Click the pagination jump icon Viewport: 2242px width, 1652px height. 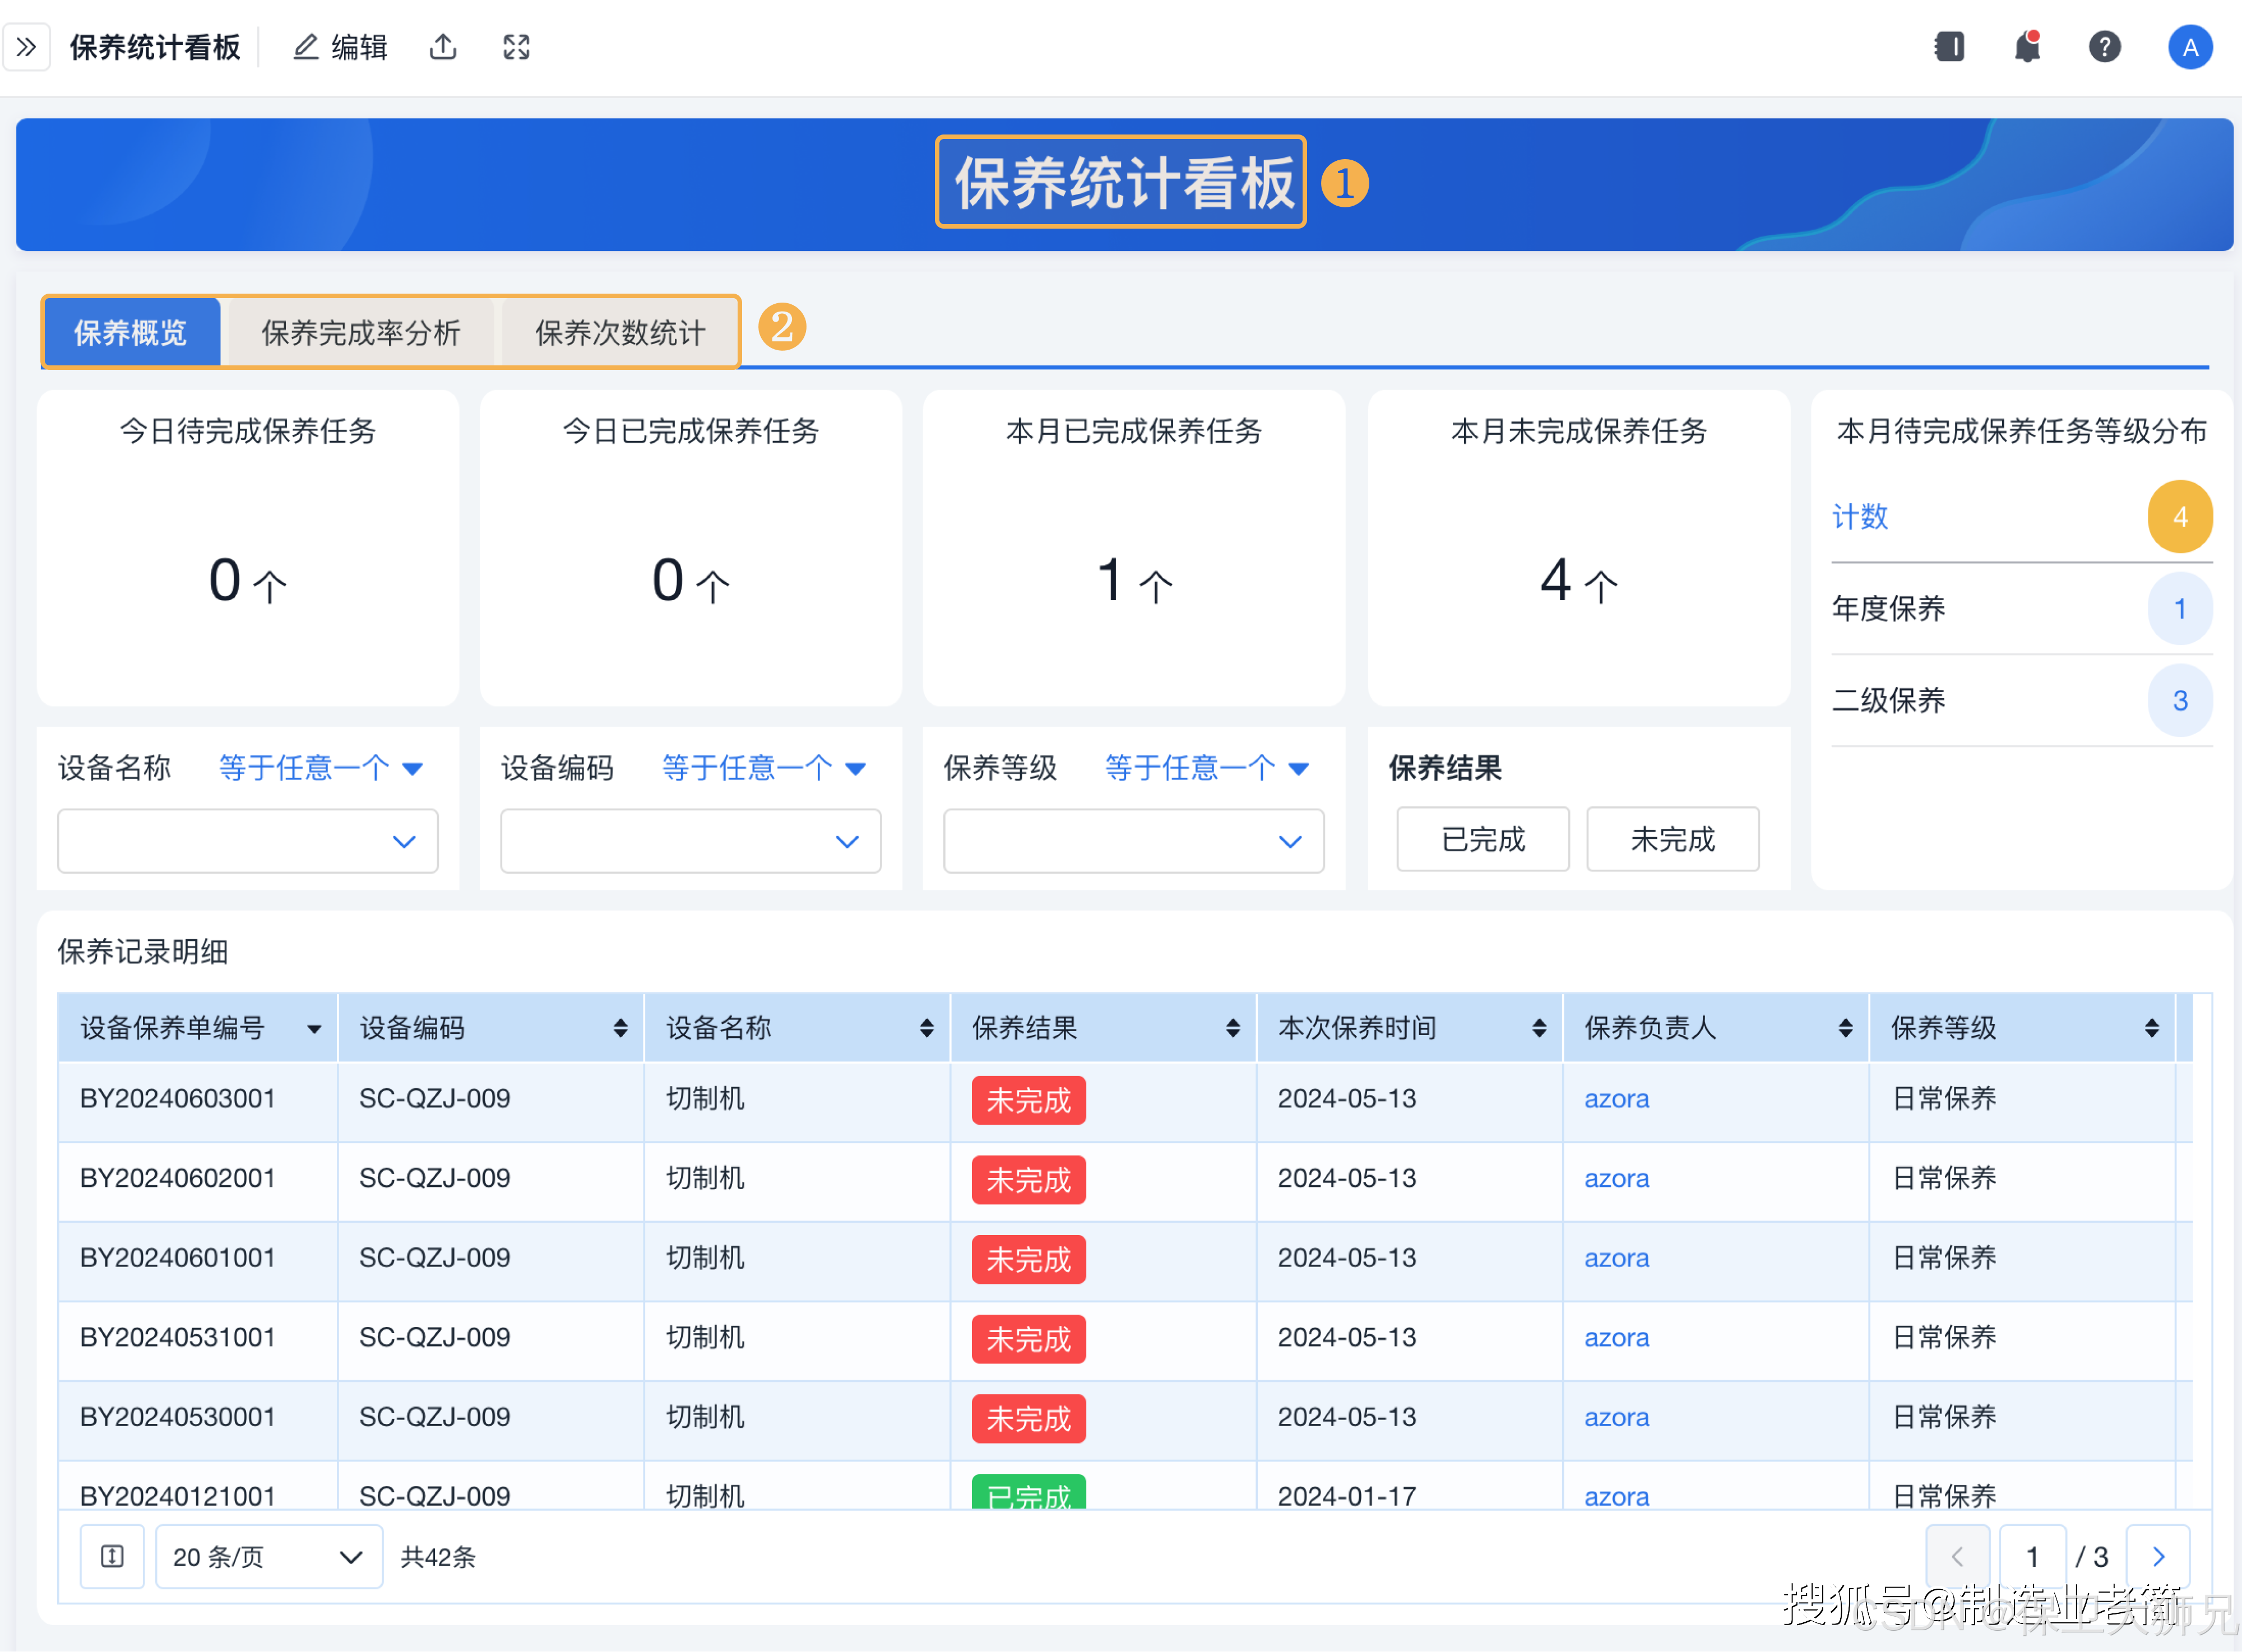[x=112, y=1556]
